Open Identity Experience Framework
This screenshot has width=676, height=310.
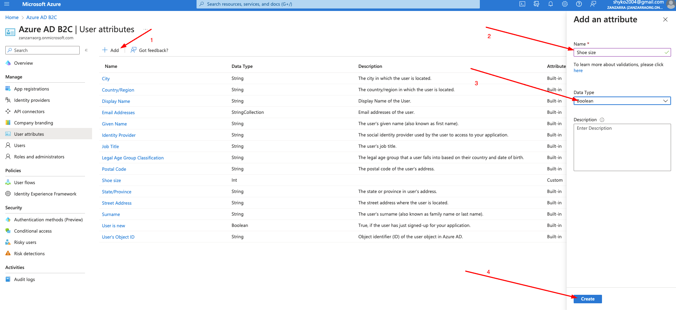[x=45, y=194]
